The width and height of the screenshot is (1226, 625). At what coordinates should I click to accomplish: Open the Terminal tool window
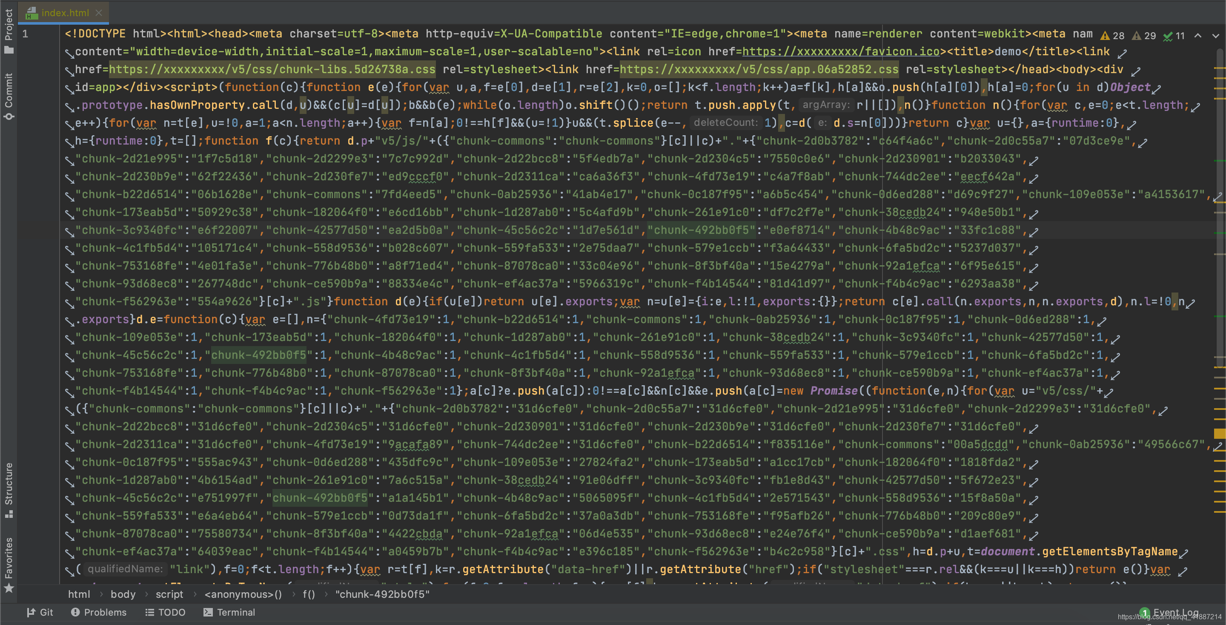[229, 612]
